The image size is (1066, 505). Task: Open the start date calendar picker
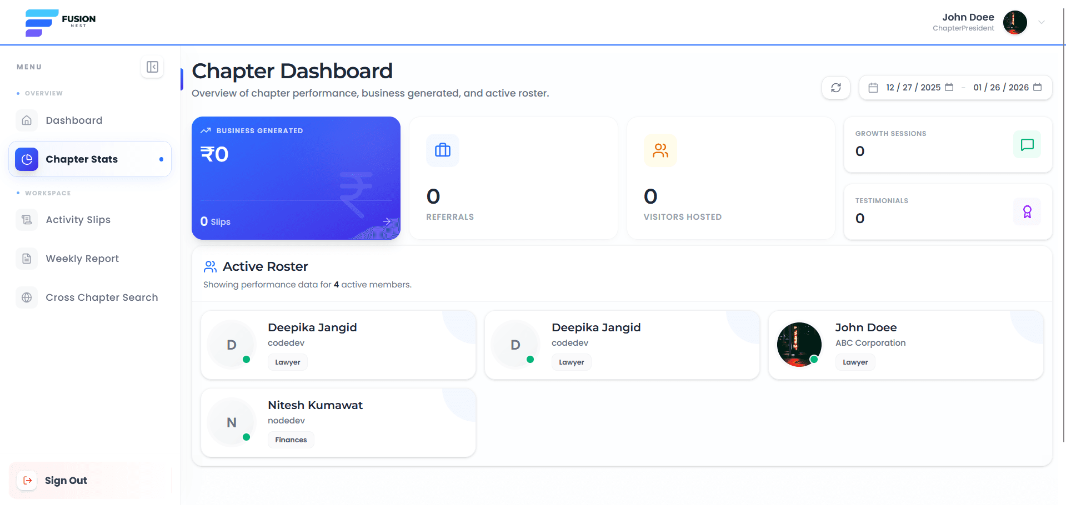tap(949, 87)
